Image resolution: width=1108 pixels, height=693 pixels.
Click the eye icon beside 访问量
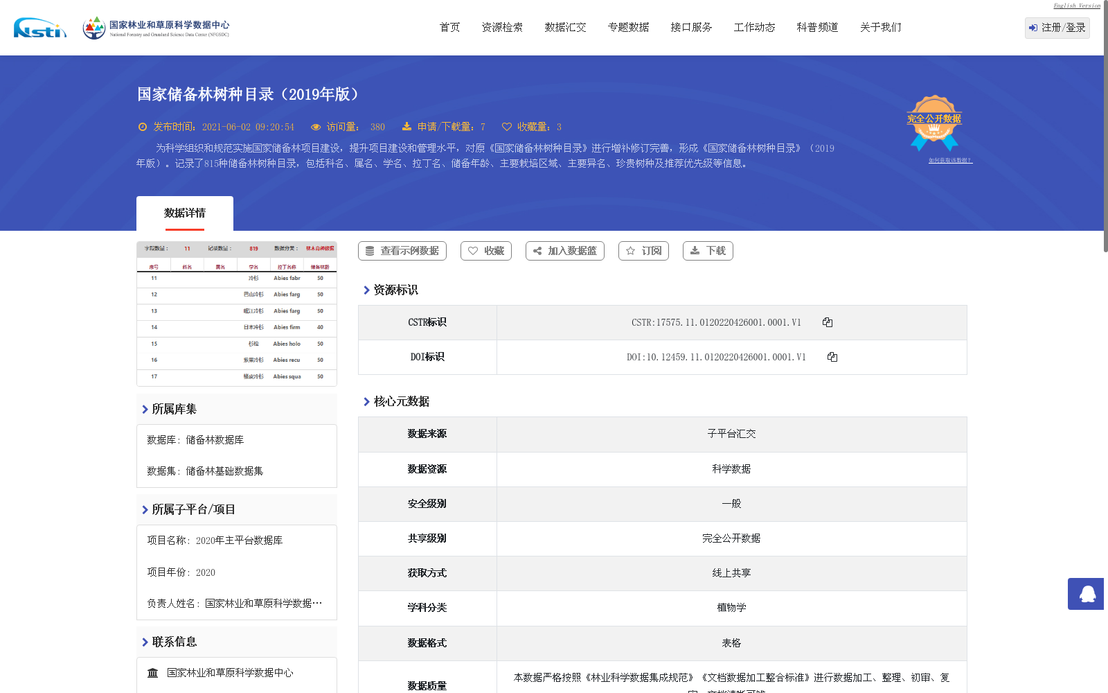point(316,127)
